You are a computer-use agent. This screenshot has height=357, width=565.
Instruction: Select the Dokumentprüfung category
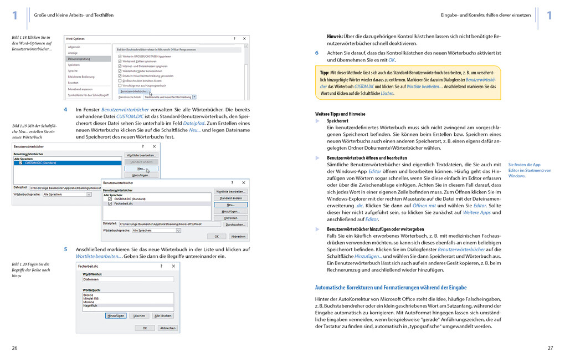(x=88, y=58)
